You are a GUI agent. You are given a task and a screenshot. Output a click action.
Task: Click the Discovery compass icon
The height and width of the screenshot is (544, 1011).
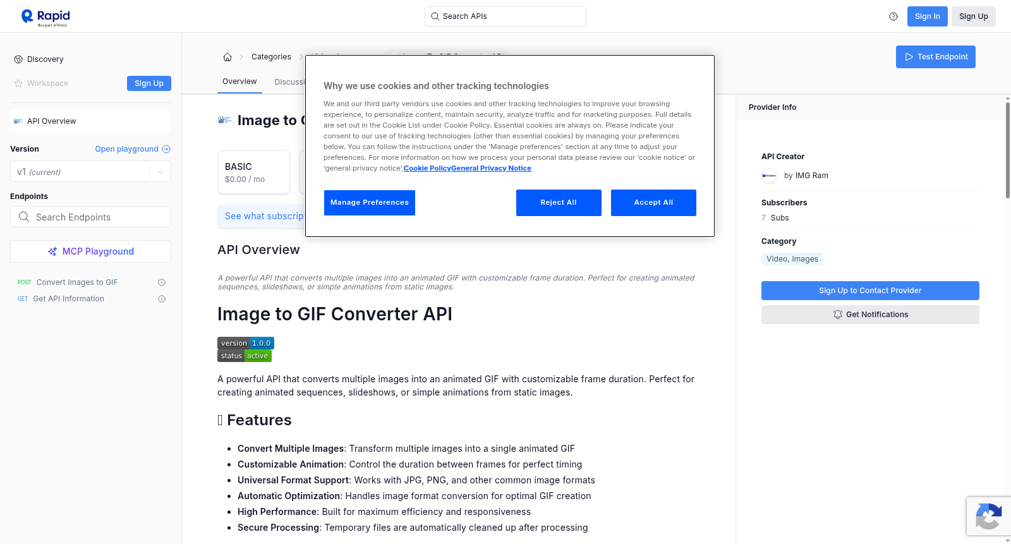(x=18, y=59)
